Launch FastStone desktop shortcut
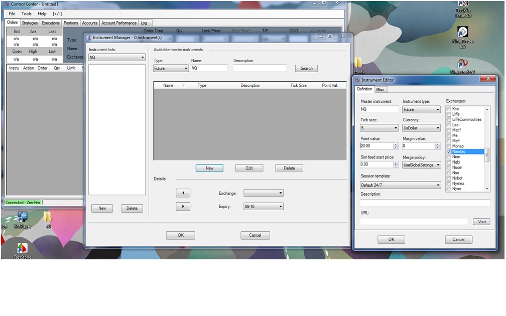This screenshot has width=506, height=316. [x=22, y=251]
